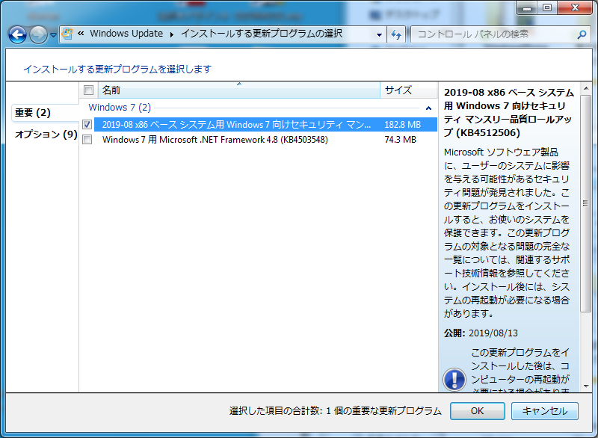Click the details pane scrollbar down arrow
Image resolution: width=598 pixels, height=438 pixels.
(586, 386)
